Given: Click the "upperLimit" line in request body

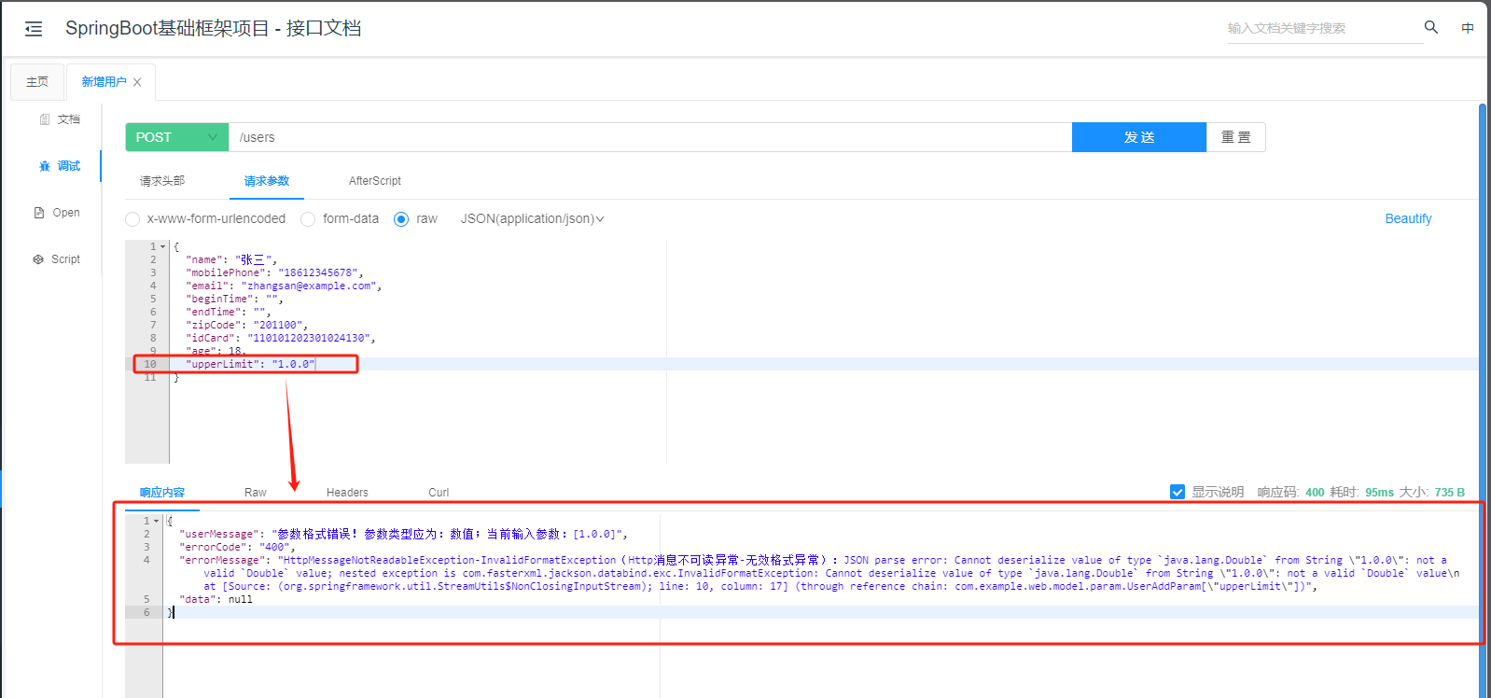Looking at the screenshot, I should [x=251, y=364].
